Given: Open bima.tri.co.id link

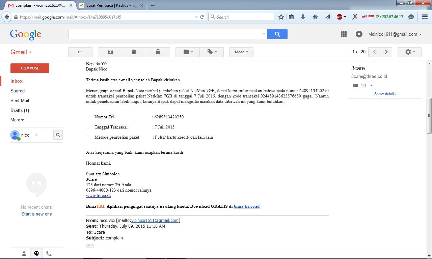Looking at the screenshot, I should [x=247, y=206].
